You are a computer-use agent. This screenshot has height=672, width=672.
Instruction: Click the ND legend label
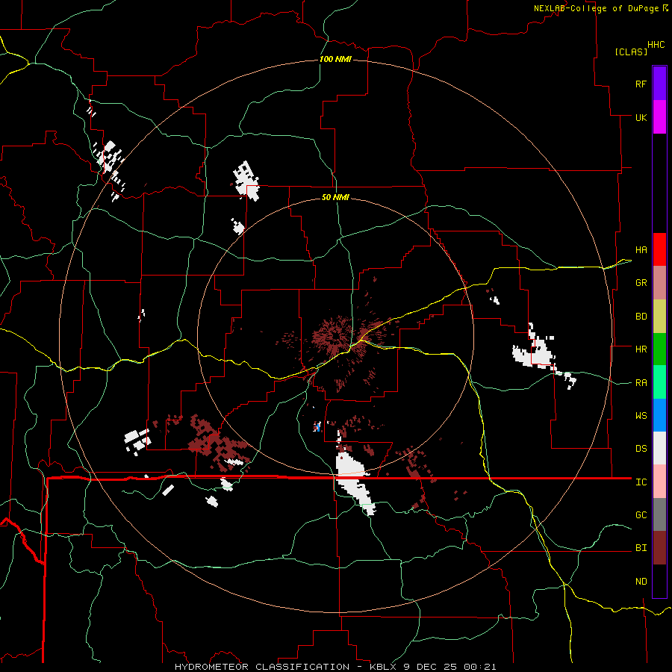point(641,581)
